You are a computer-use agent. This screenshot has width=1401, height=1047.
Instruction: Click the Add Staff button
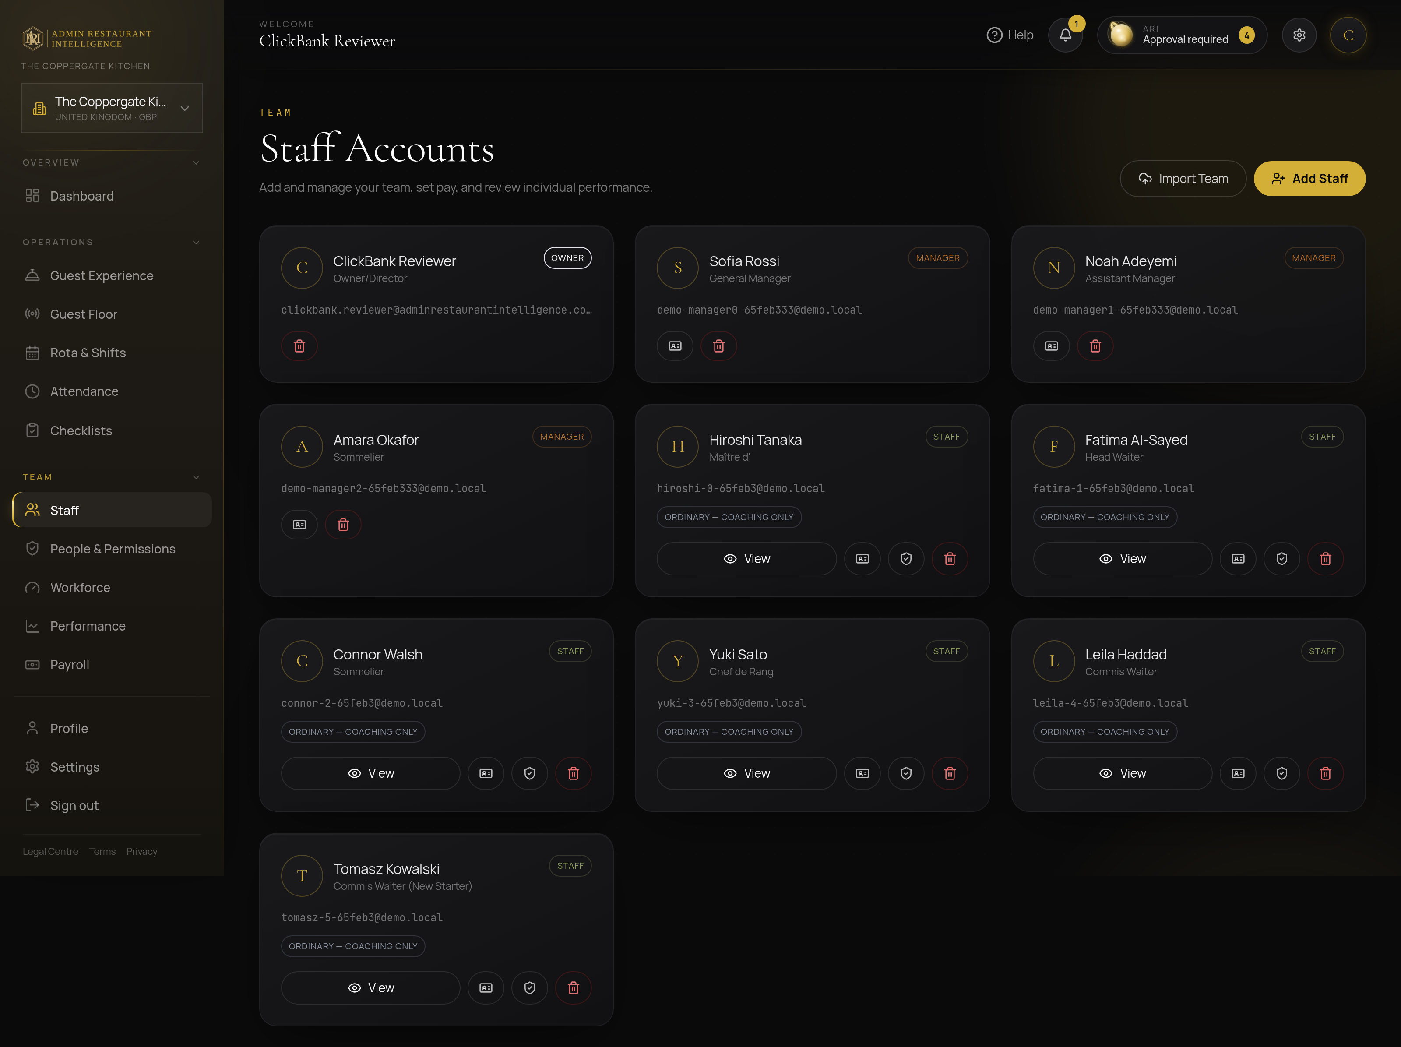click(x=1309, y=179)
